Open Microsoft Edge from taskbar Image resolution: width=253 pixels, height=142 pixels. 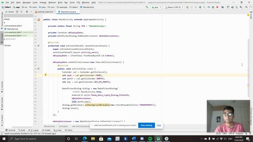85,138
